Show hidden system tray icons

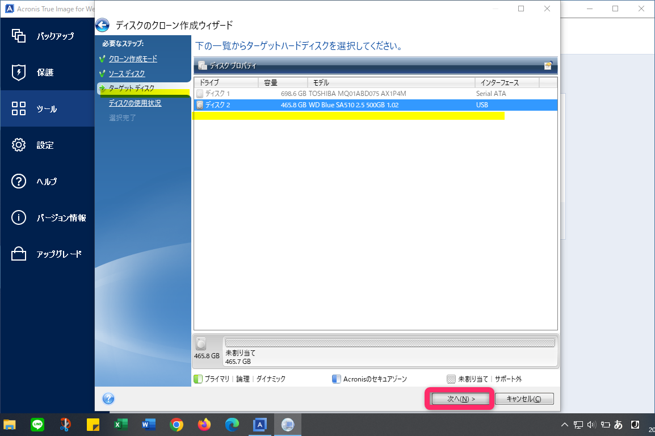pyautogui.click(x=564, y=425)
